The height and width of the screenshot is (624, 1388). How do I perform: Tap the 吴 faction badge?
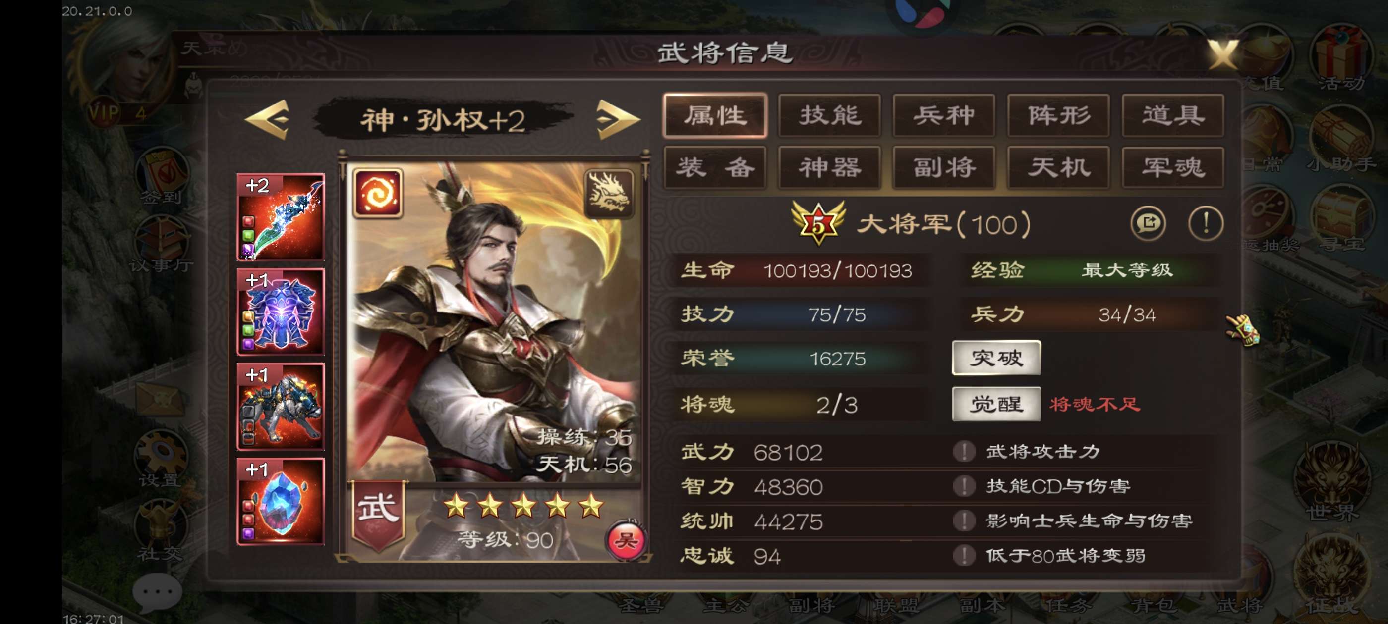point(626,539)
